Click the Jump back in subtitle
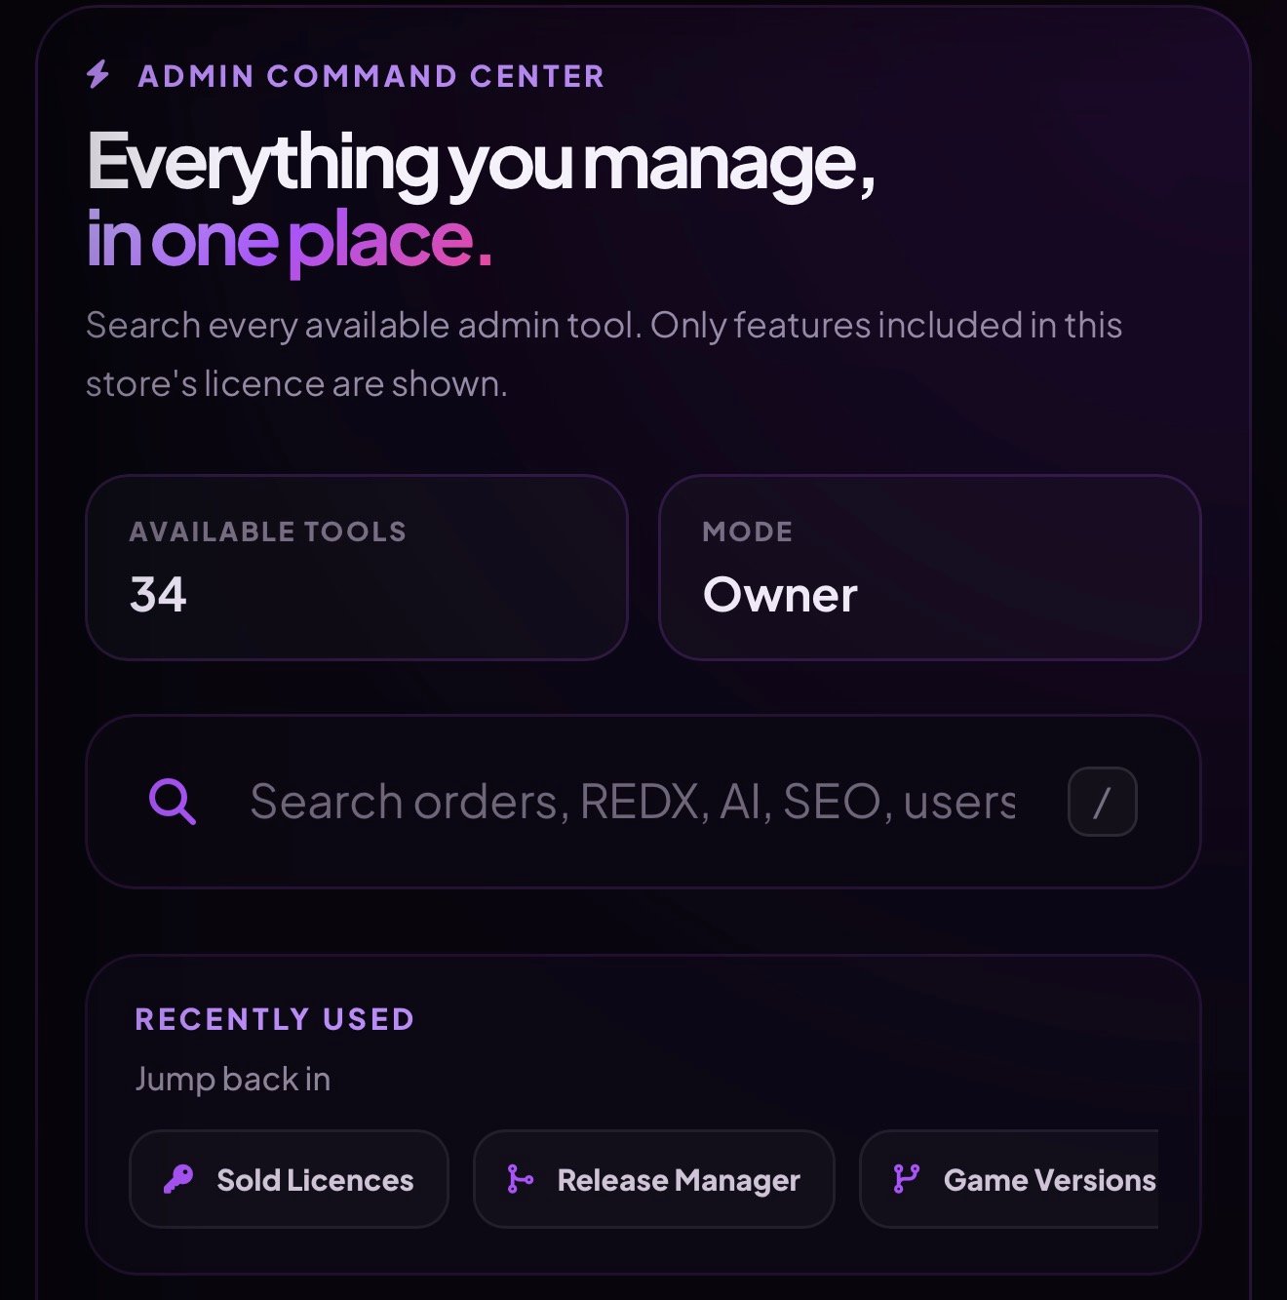This screenshot has height=1300, width=1287. click(233, 1079)
